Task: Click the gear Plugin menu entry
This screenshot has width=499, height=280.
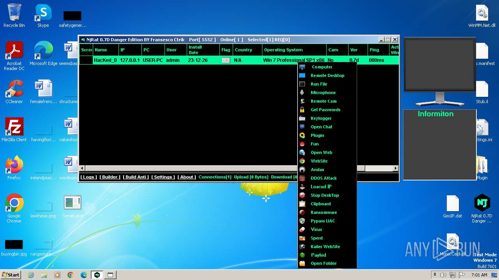Action: tap(327, 135)
